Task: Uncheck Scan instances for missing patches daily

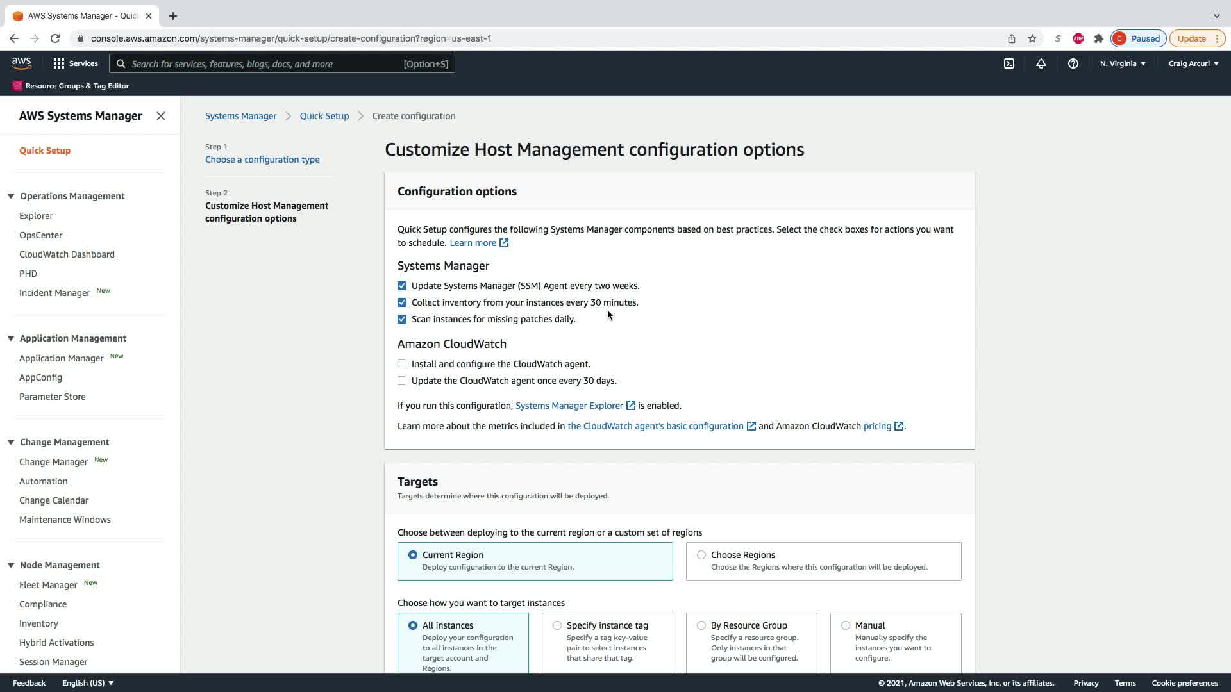Action: pyautogui.click(x=402, y=319)
